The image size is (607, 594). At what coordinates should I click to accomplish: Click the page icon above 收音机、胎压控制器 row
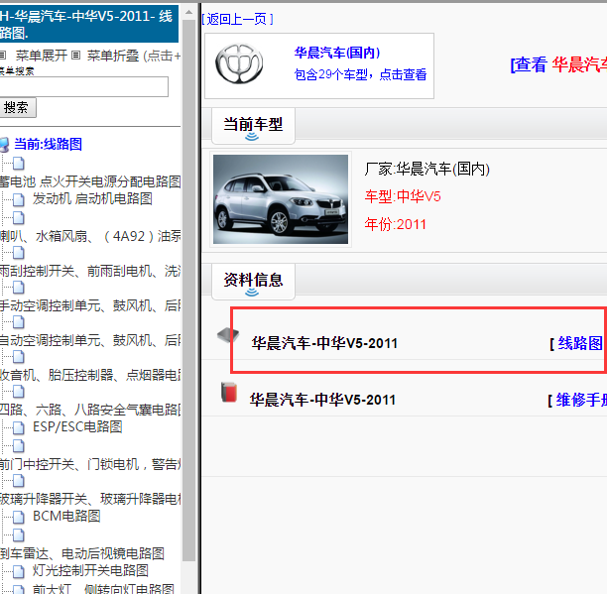coord(18,357)
